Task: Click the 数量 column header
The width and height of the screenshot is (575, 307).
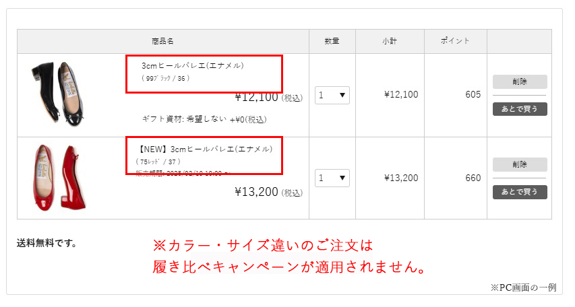Action: (332, 42)
